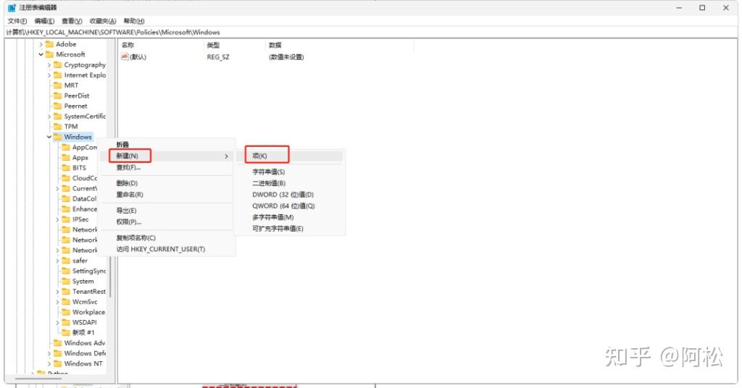Click 导出(E) in context menu
The image size is (742, 388).
(127, 210)
